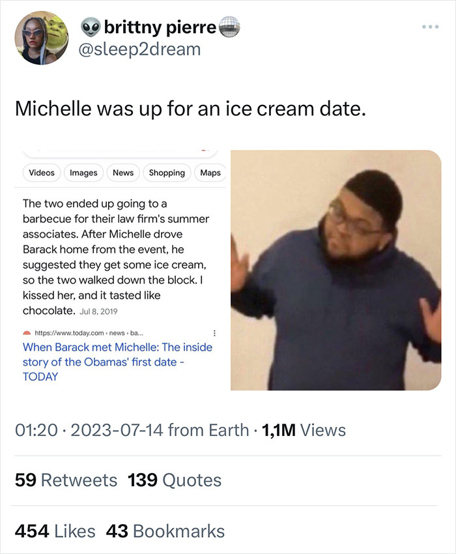Select the Images search tab
Screen dimensions: 456x554
pyautogui.click(x=83, y=173)
